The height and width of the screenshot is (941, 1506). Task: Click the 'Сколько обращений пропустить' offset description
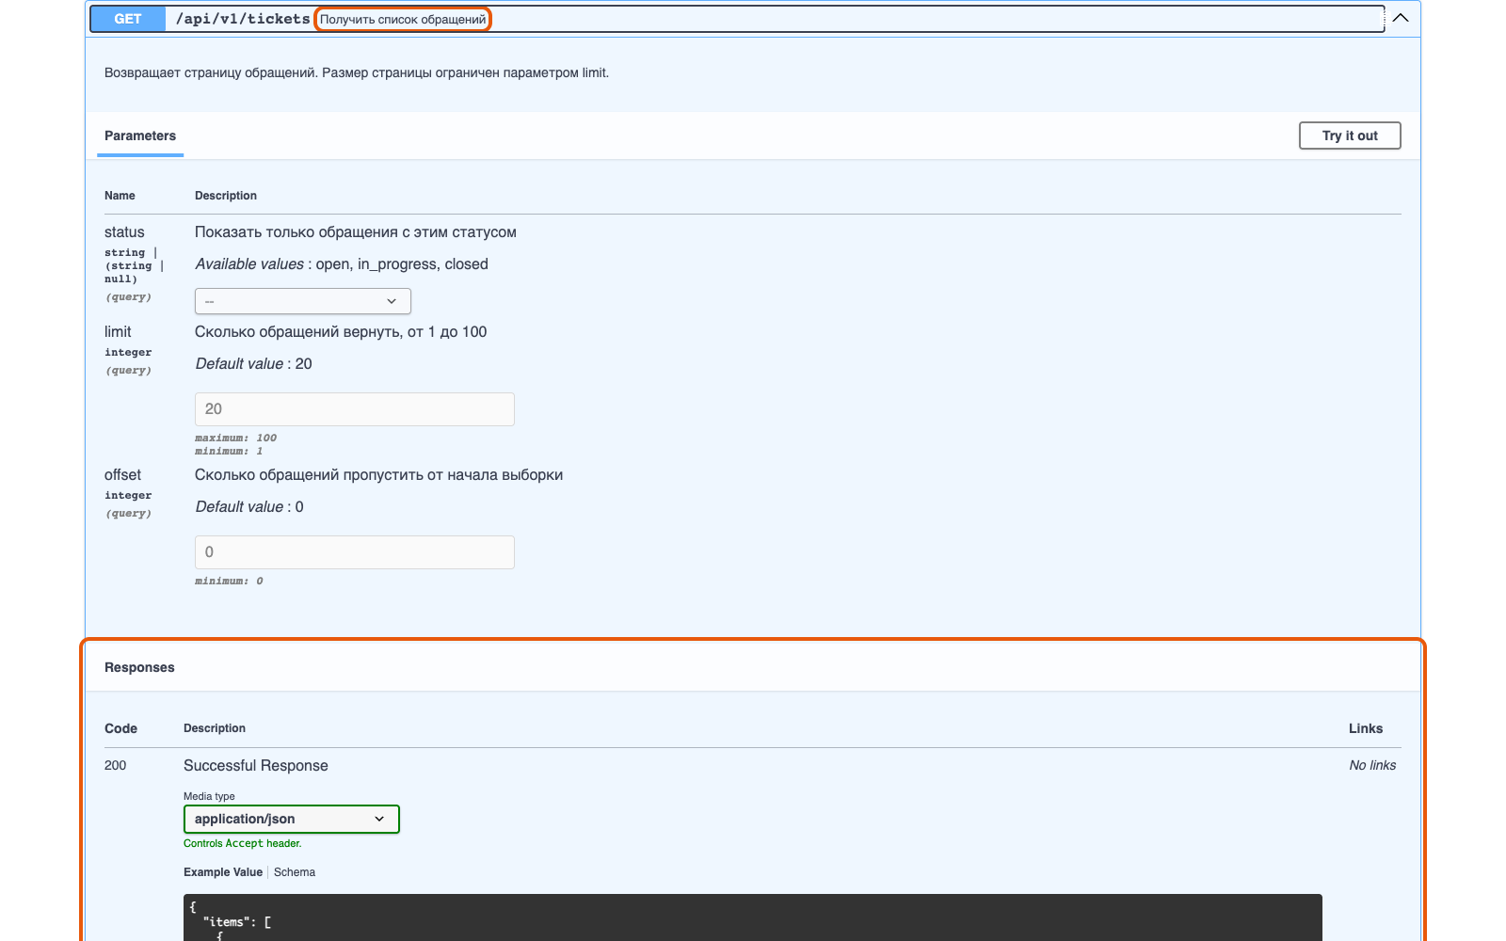point(378,475)
